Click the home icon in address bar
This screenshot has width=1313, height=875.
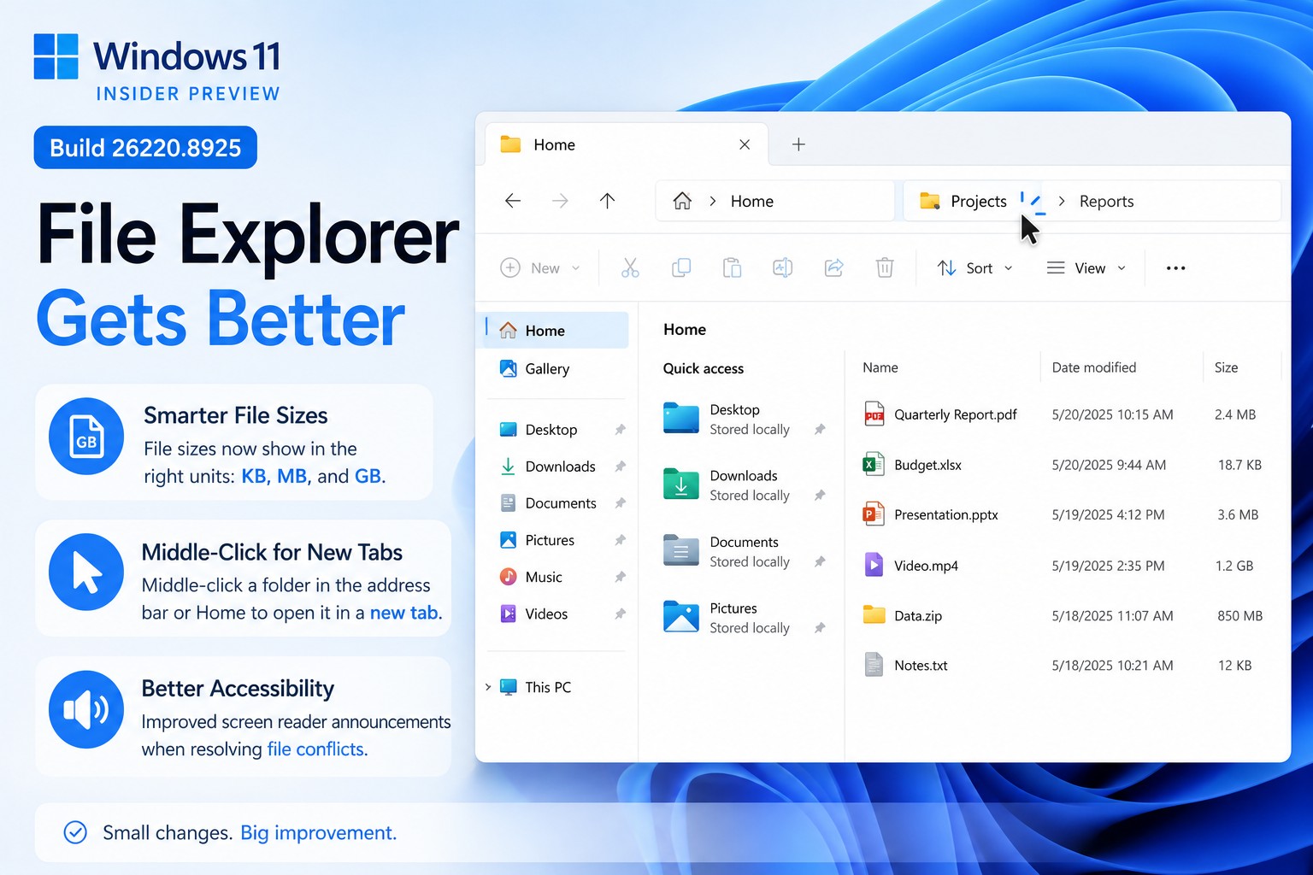[x=682, y=201]
